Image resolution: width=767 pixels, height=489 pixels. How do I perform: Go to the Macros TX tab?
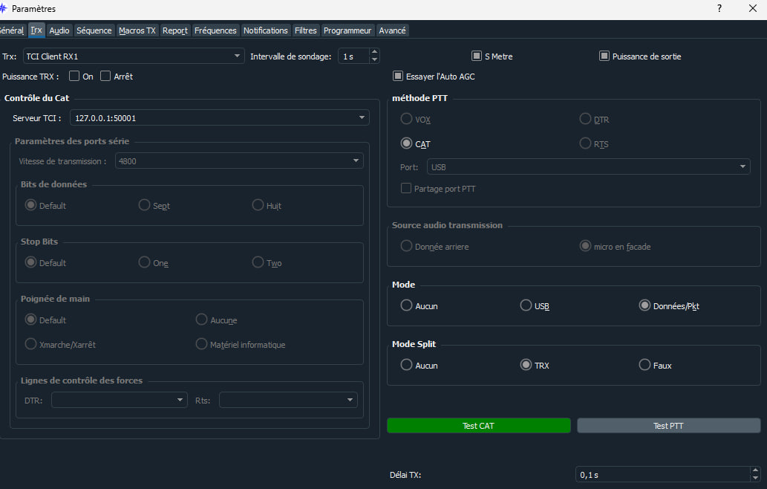tap(137, 30)
